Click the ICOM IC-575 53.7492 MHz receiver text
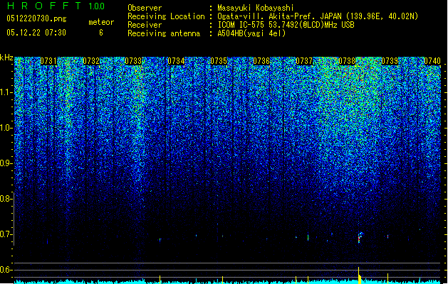Screen dimensions: 448x284 point(286,25)
